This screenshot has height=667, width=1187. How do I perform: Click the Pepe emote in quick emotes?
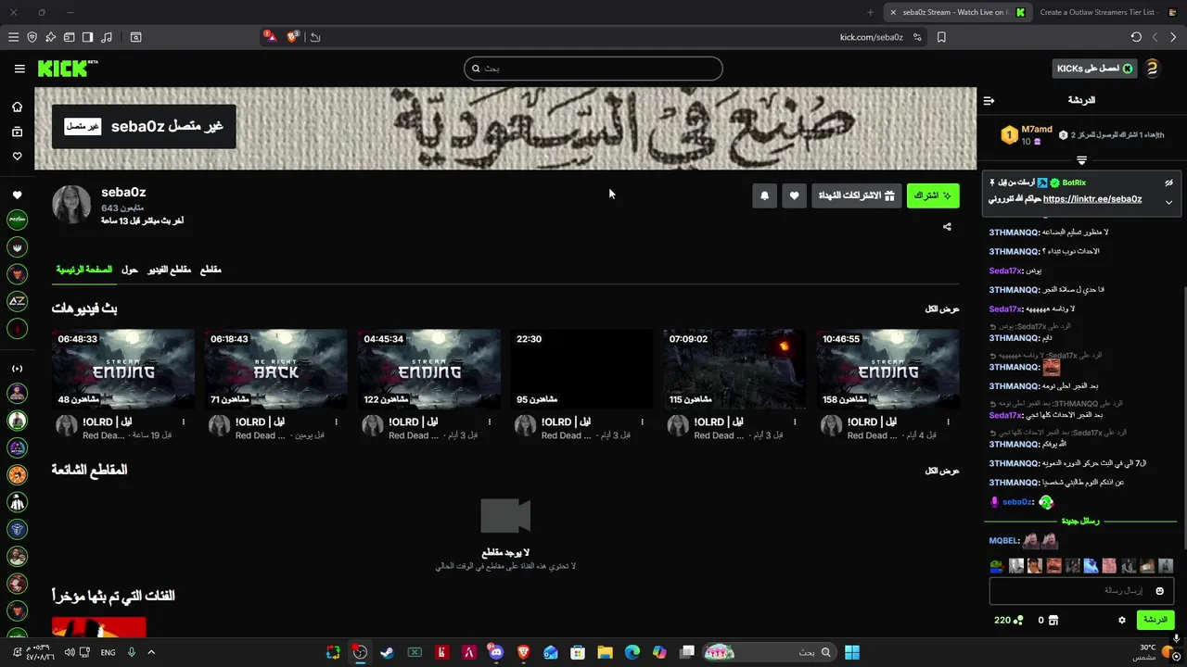(x=996, y=566)
